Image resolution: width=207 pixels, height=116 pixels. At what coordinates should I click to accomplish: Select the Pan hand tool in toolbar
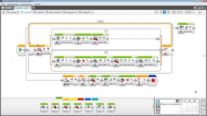coord(164,12)
